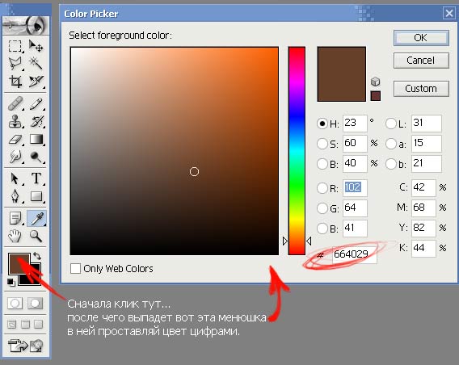Select the Zoom magnifier tool
The height and width of the screenshot is (365, 459).
(36, 236)
